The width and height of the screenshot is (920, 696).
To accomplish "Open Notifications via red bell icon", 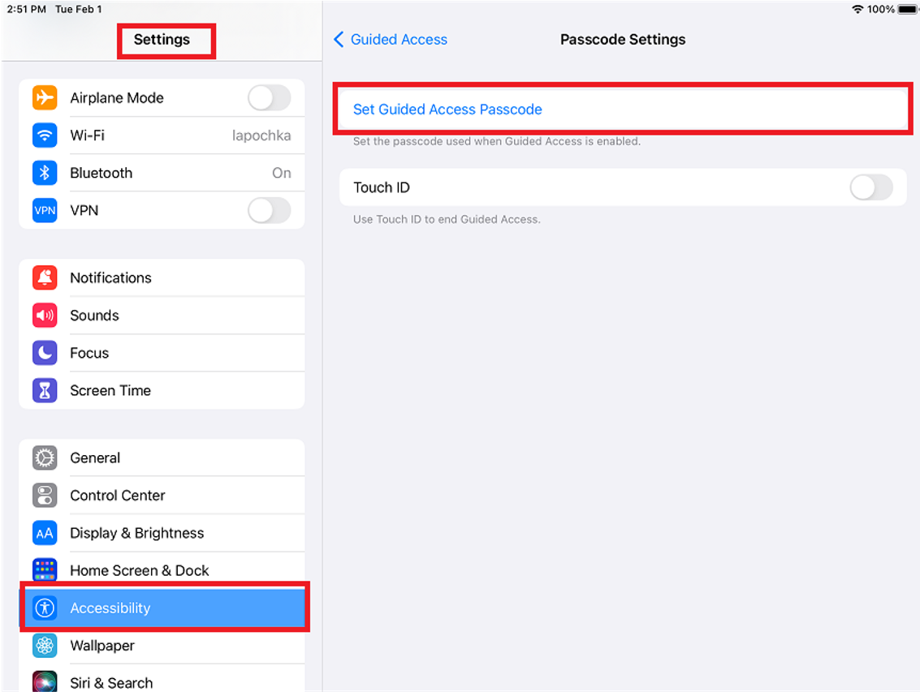I will pos(45,277).
